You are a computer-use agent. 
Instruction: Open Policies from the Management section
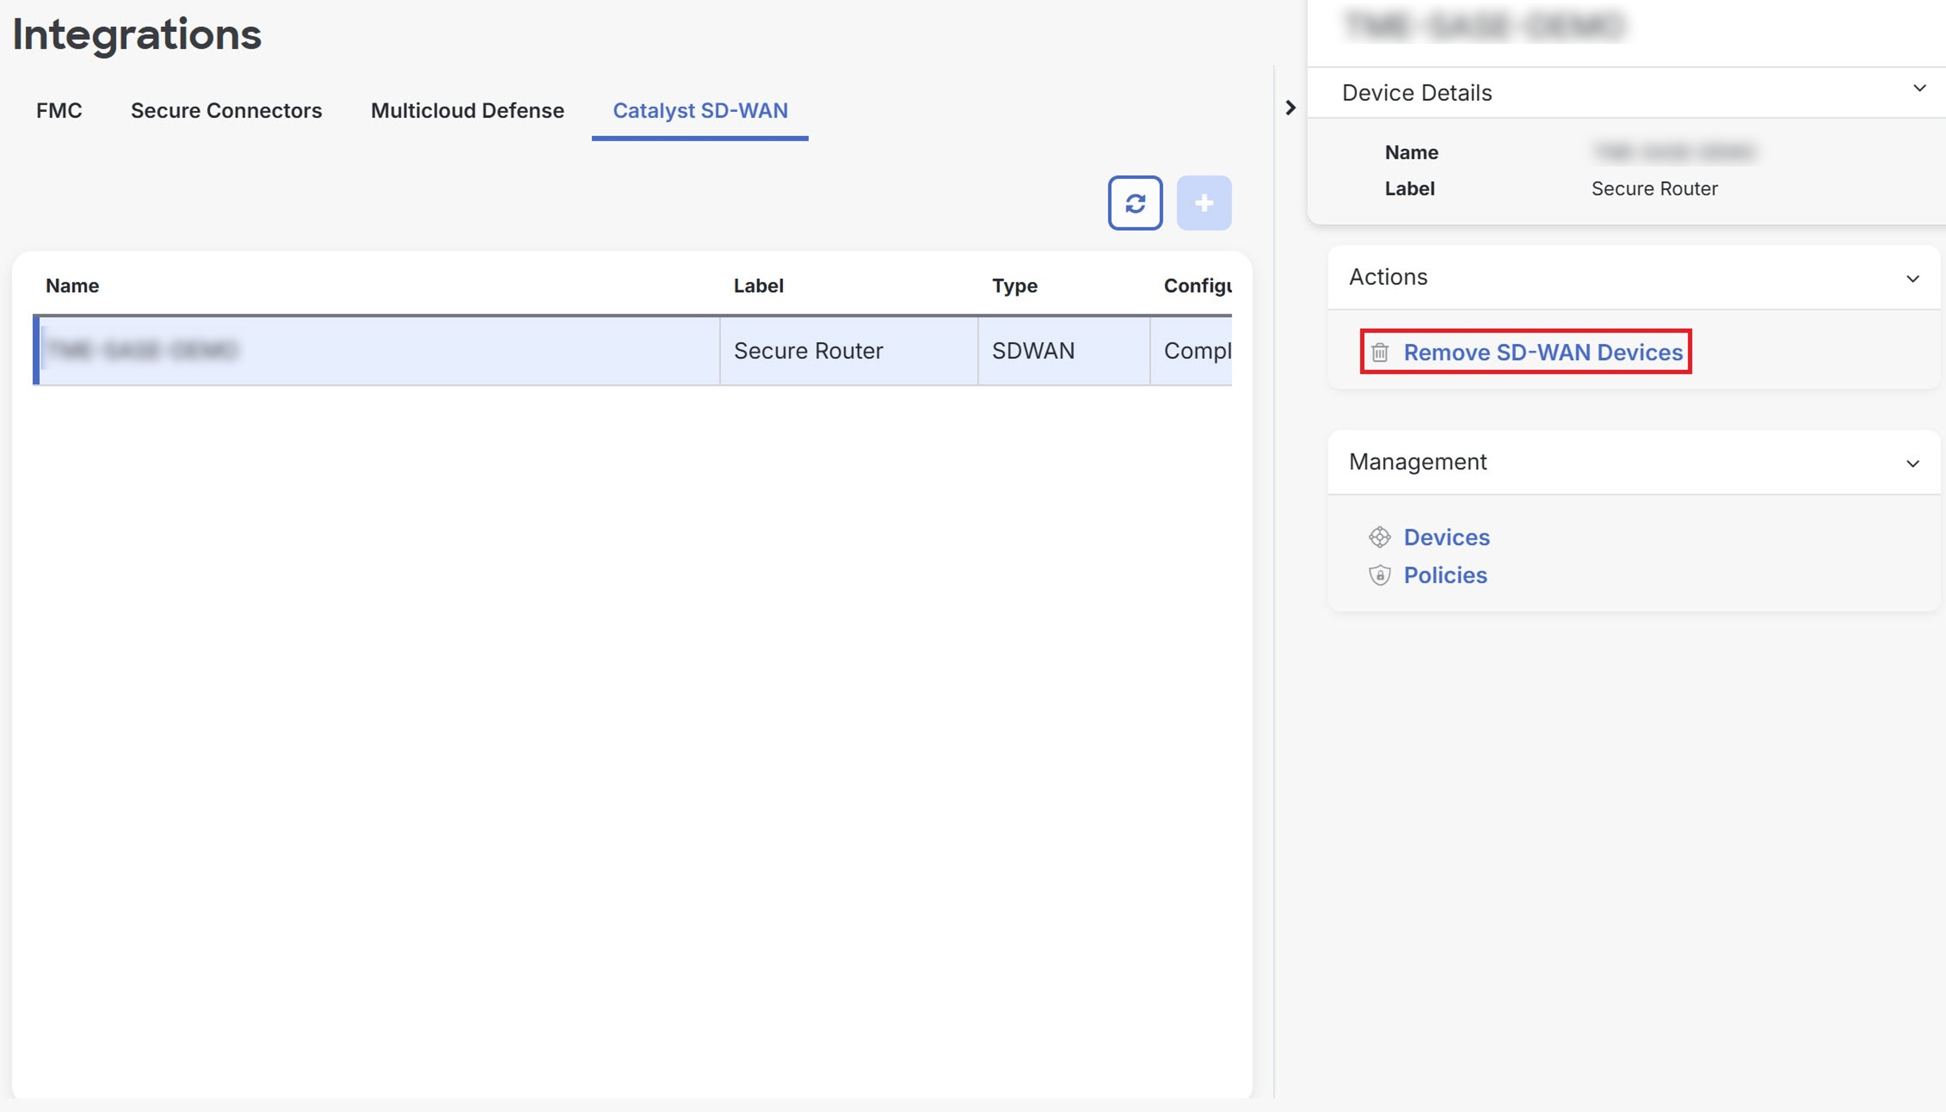pyautogui.click(x=1445, y=575)
